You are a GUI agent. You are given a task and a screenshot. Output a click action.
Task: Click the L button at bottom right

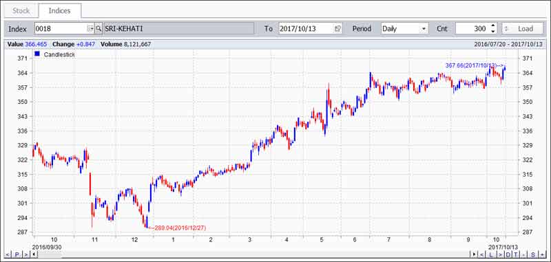pos(491,254)
